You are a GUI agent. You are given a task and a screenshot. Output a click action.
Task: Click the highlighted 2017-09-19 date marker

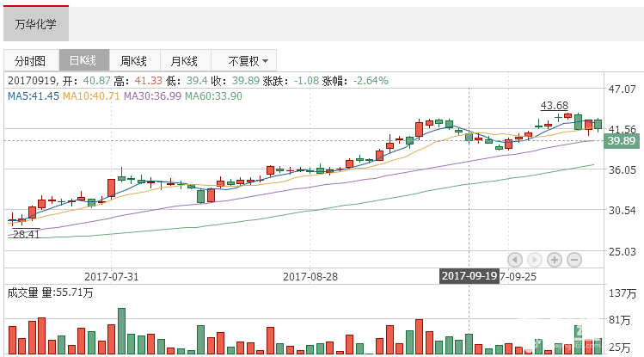[x=469, y=276]
